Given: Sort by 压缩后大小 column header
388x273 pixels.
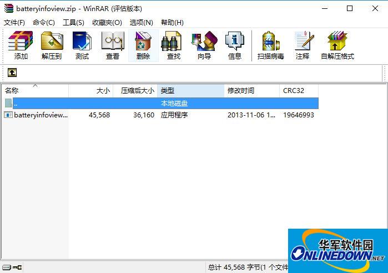Looking at the screenshot, I should coord(135,91).
